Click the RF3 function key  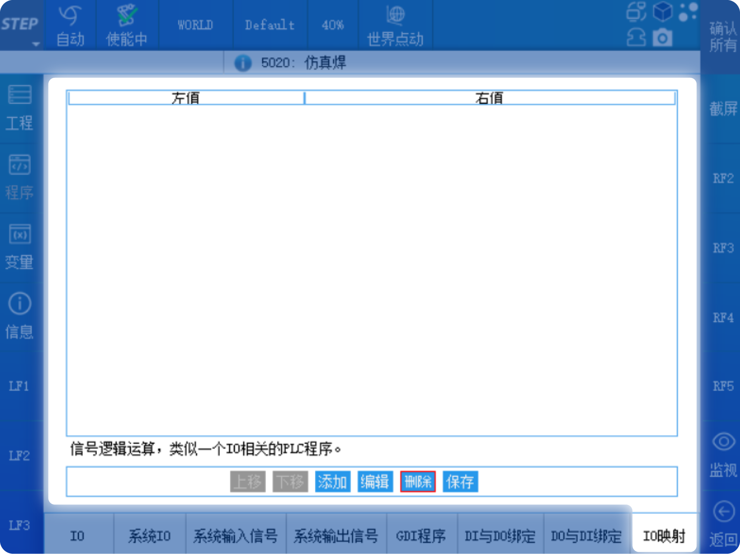[x=722, y=248]
